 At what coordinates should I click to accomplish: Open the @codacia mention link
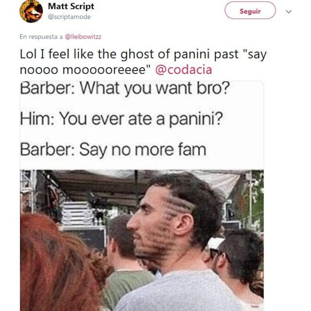point(183,70)
